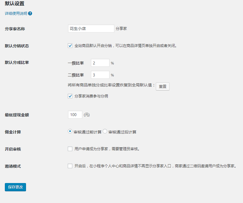Click the 默认分成比率 row label
The image size is (243, 203).
coord(17,63)
